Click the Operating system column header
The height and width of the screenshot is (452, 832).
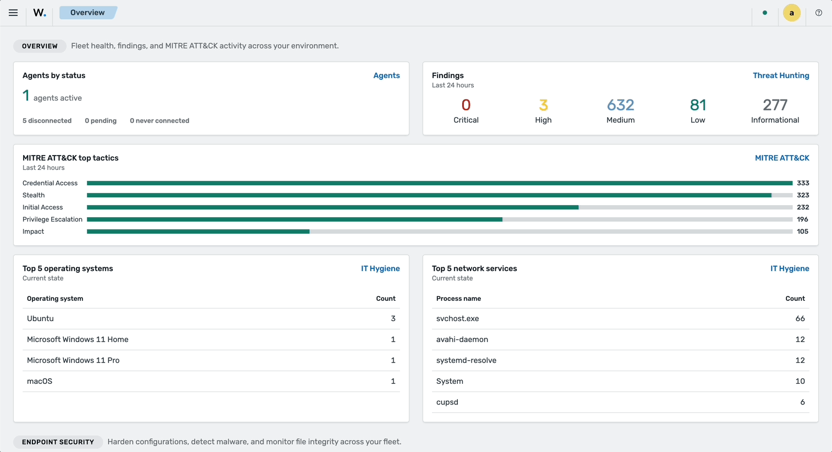(55, 299)
